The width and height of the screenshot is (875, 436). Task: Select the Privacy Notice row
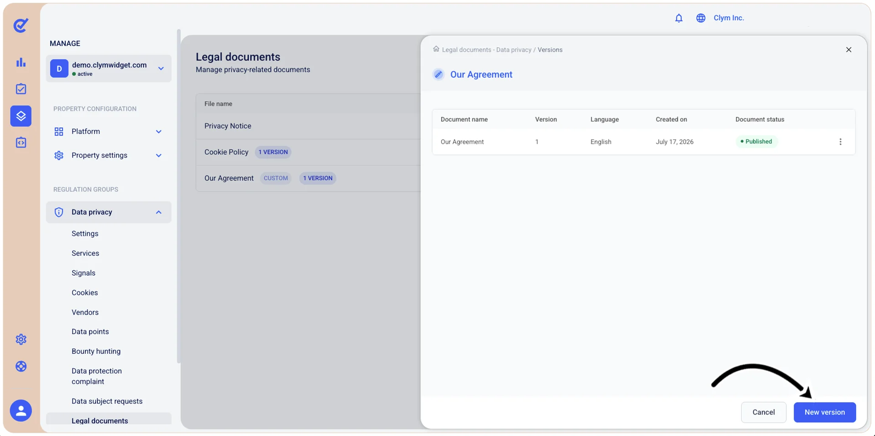pos(309,126)
